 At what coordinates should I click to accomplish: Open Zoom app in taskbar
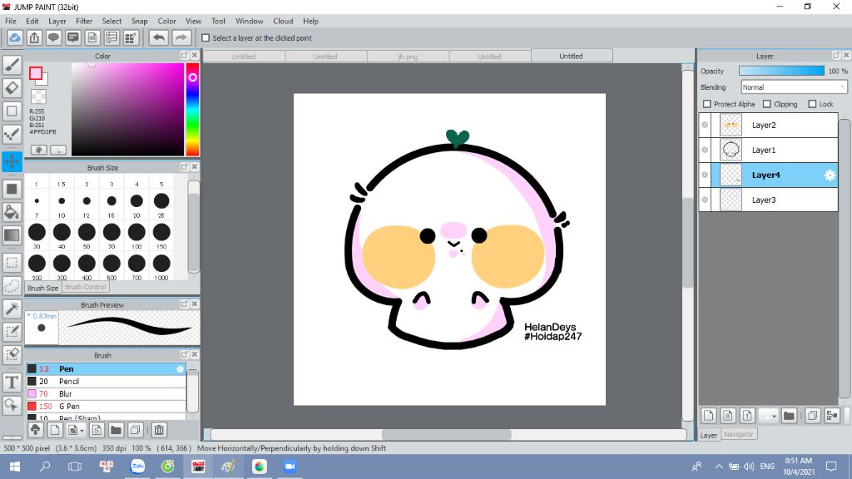point(290,467)
